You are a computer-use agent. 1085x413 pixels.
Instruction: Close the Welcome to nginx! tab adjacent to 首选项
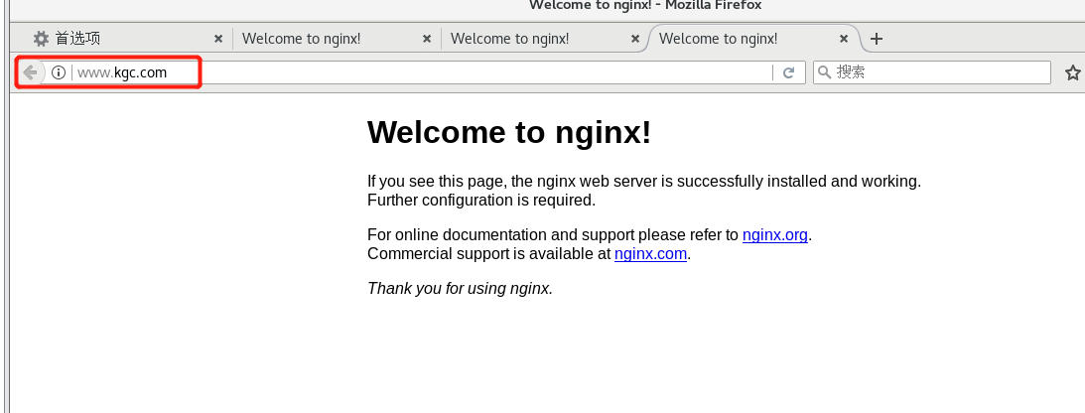[427, 39]
